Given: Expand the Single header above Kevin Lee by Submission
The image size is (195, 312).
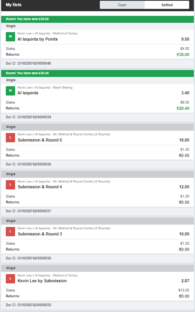Looking at the screenshot, I should coord(97,268).
